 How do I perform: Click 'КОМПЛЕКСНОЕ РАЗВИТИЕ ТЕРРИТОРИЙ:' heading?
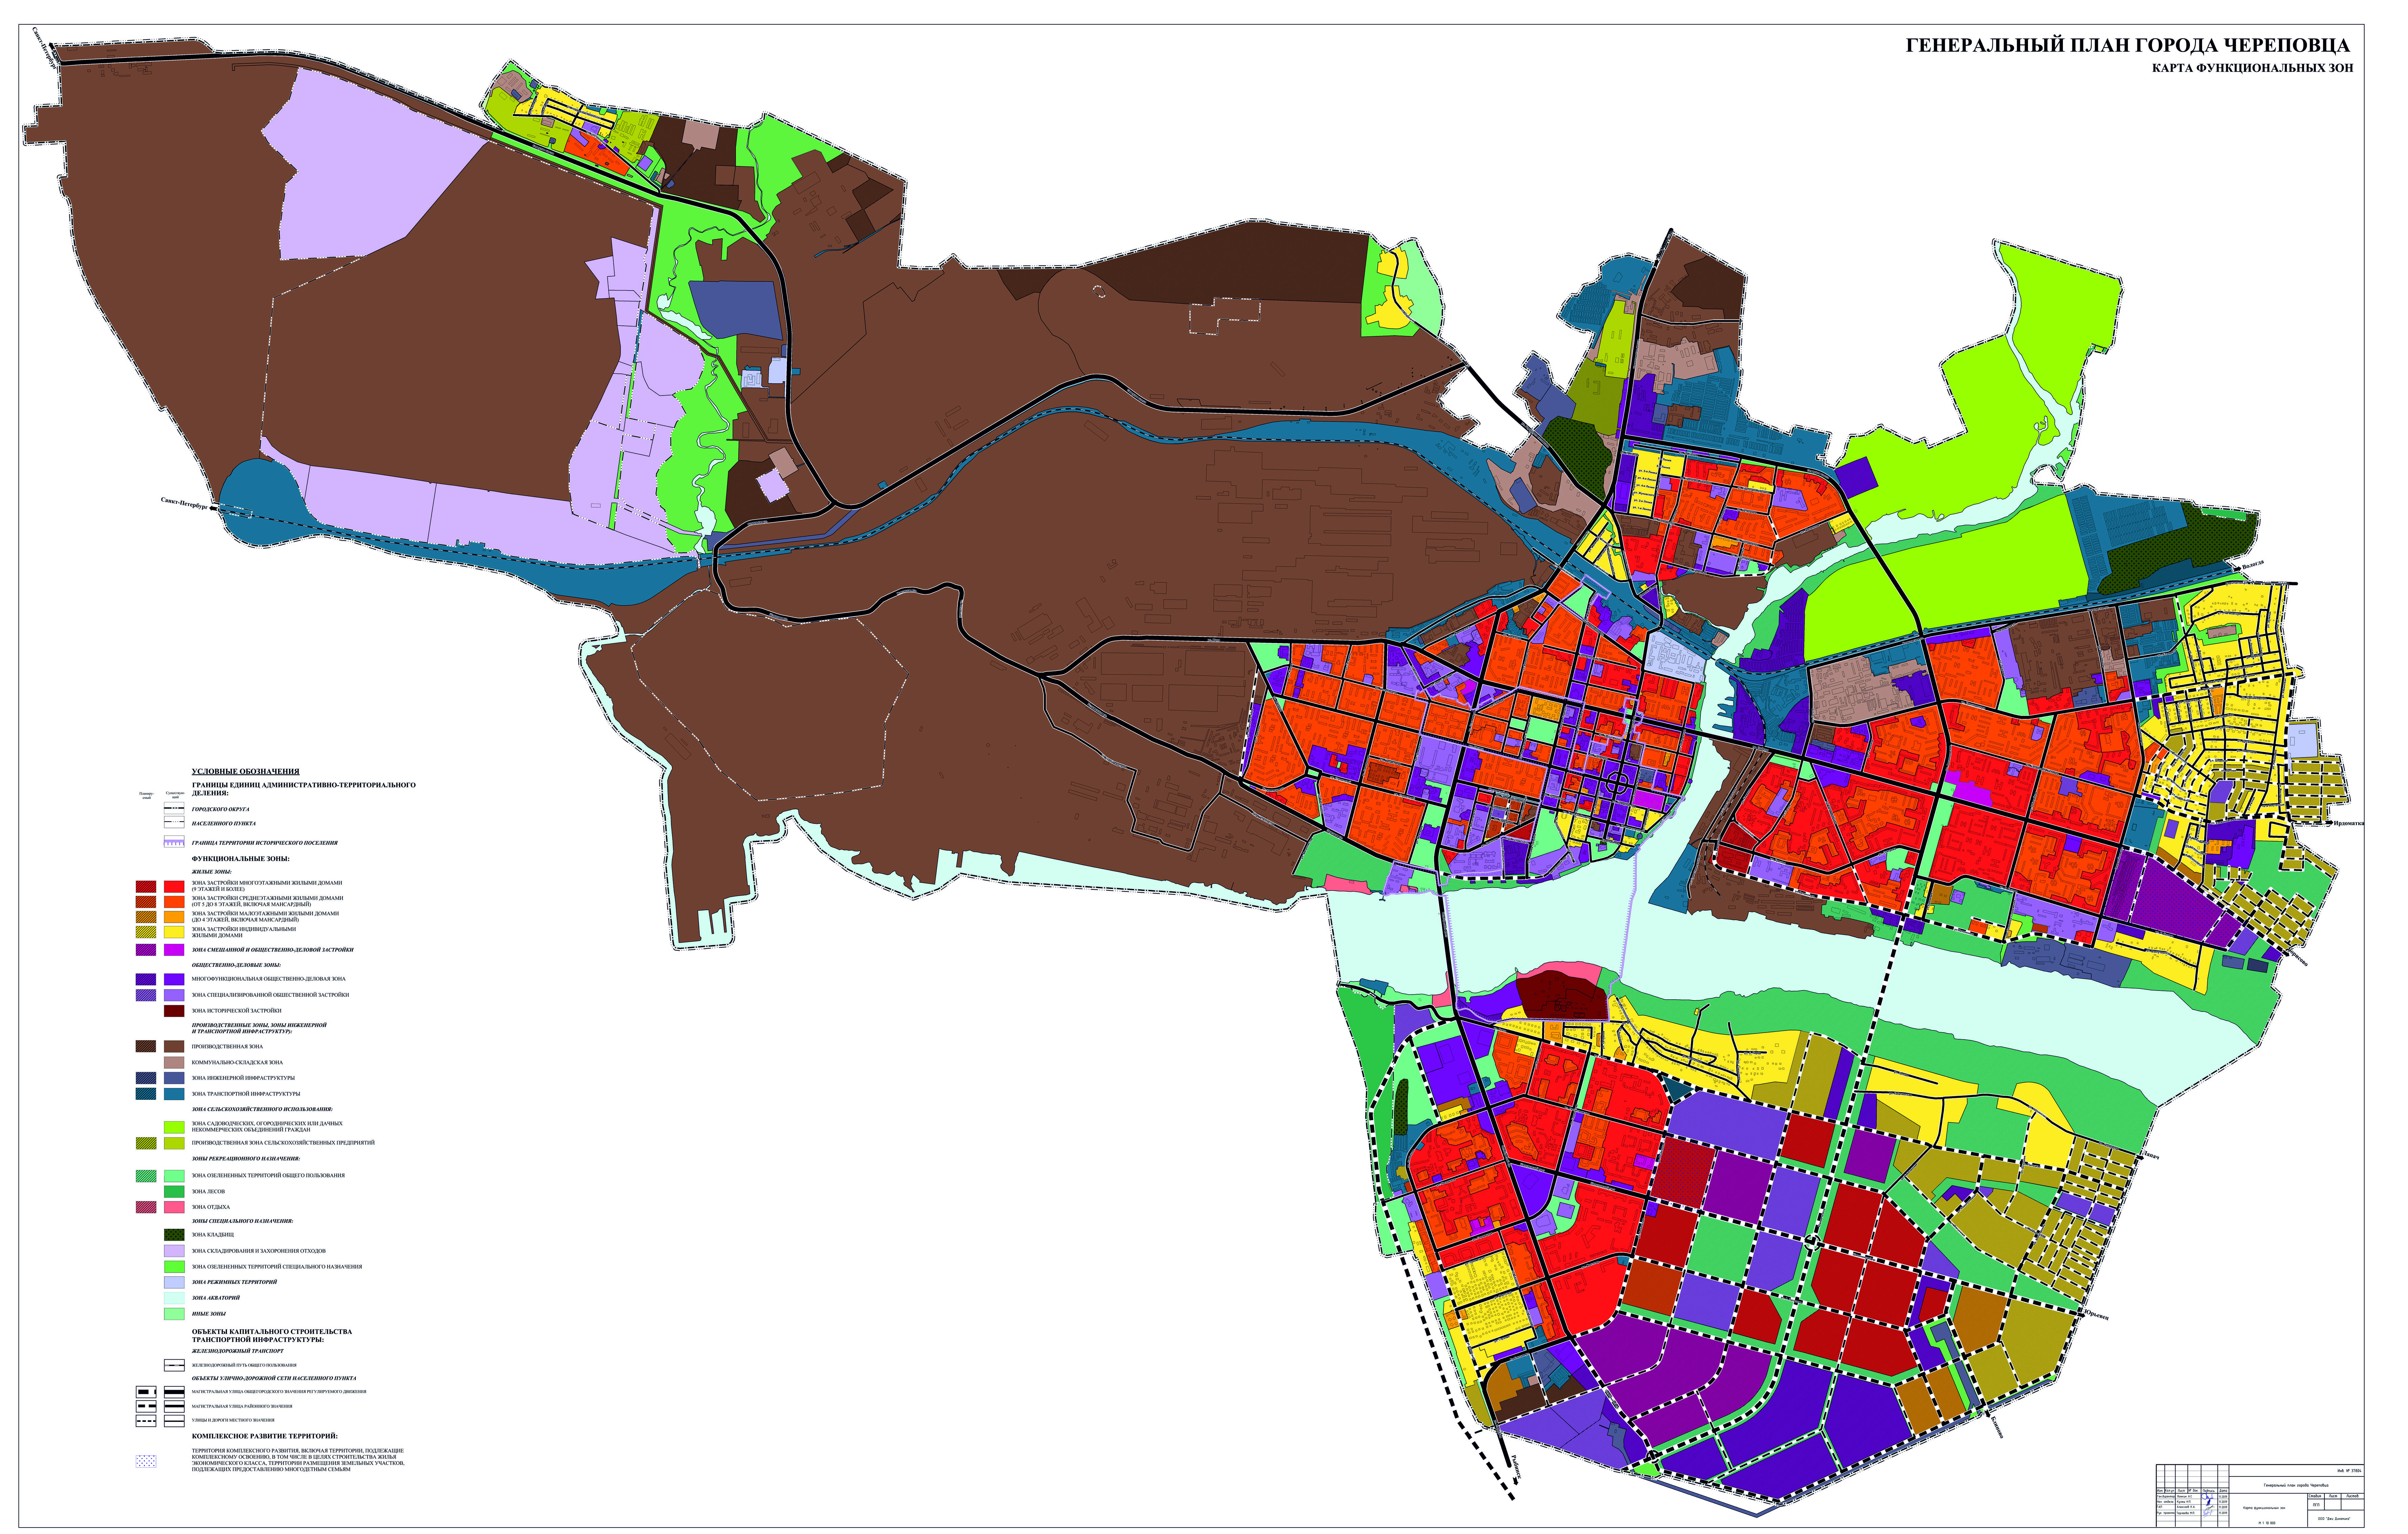[265, 1436]
